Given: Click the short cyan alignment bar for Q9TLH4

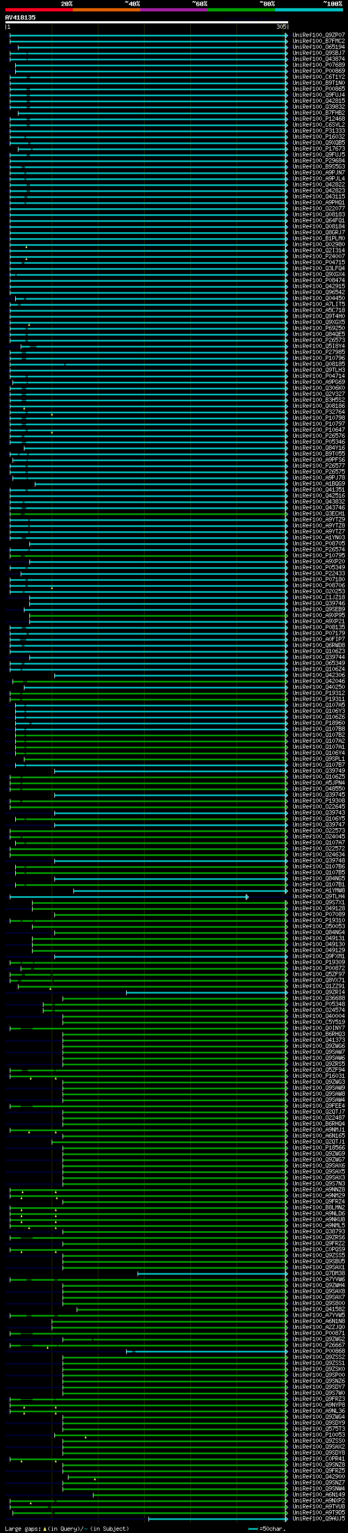Looking at the screenshot, I should pos(129,896).
